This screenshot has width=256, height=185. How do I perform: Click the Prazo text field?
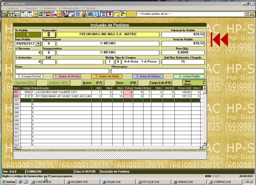coord(62,71)
